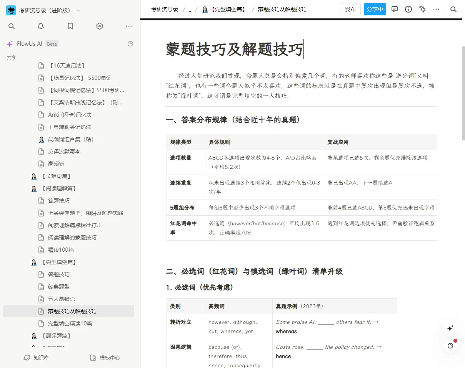This screenshot has height=368, width=465.
Task: Open the sidebar search icon
Action: (12, 26)
